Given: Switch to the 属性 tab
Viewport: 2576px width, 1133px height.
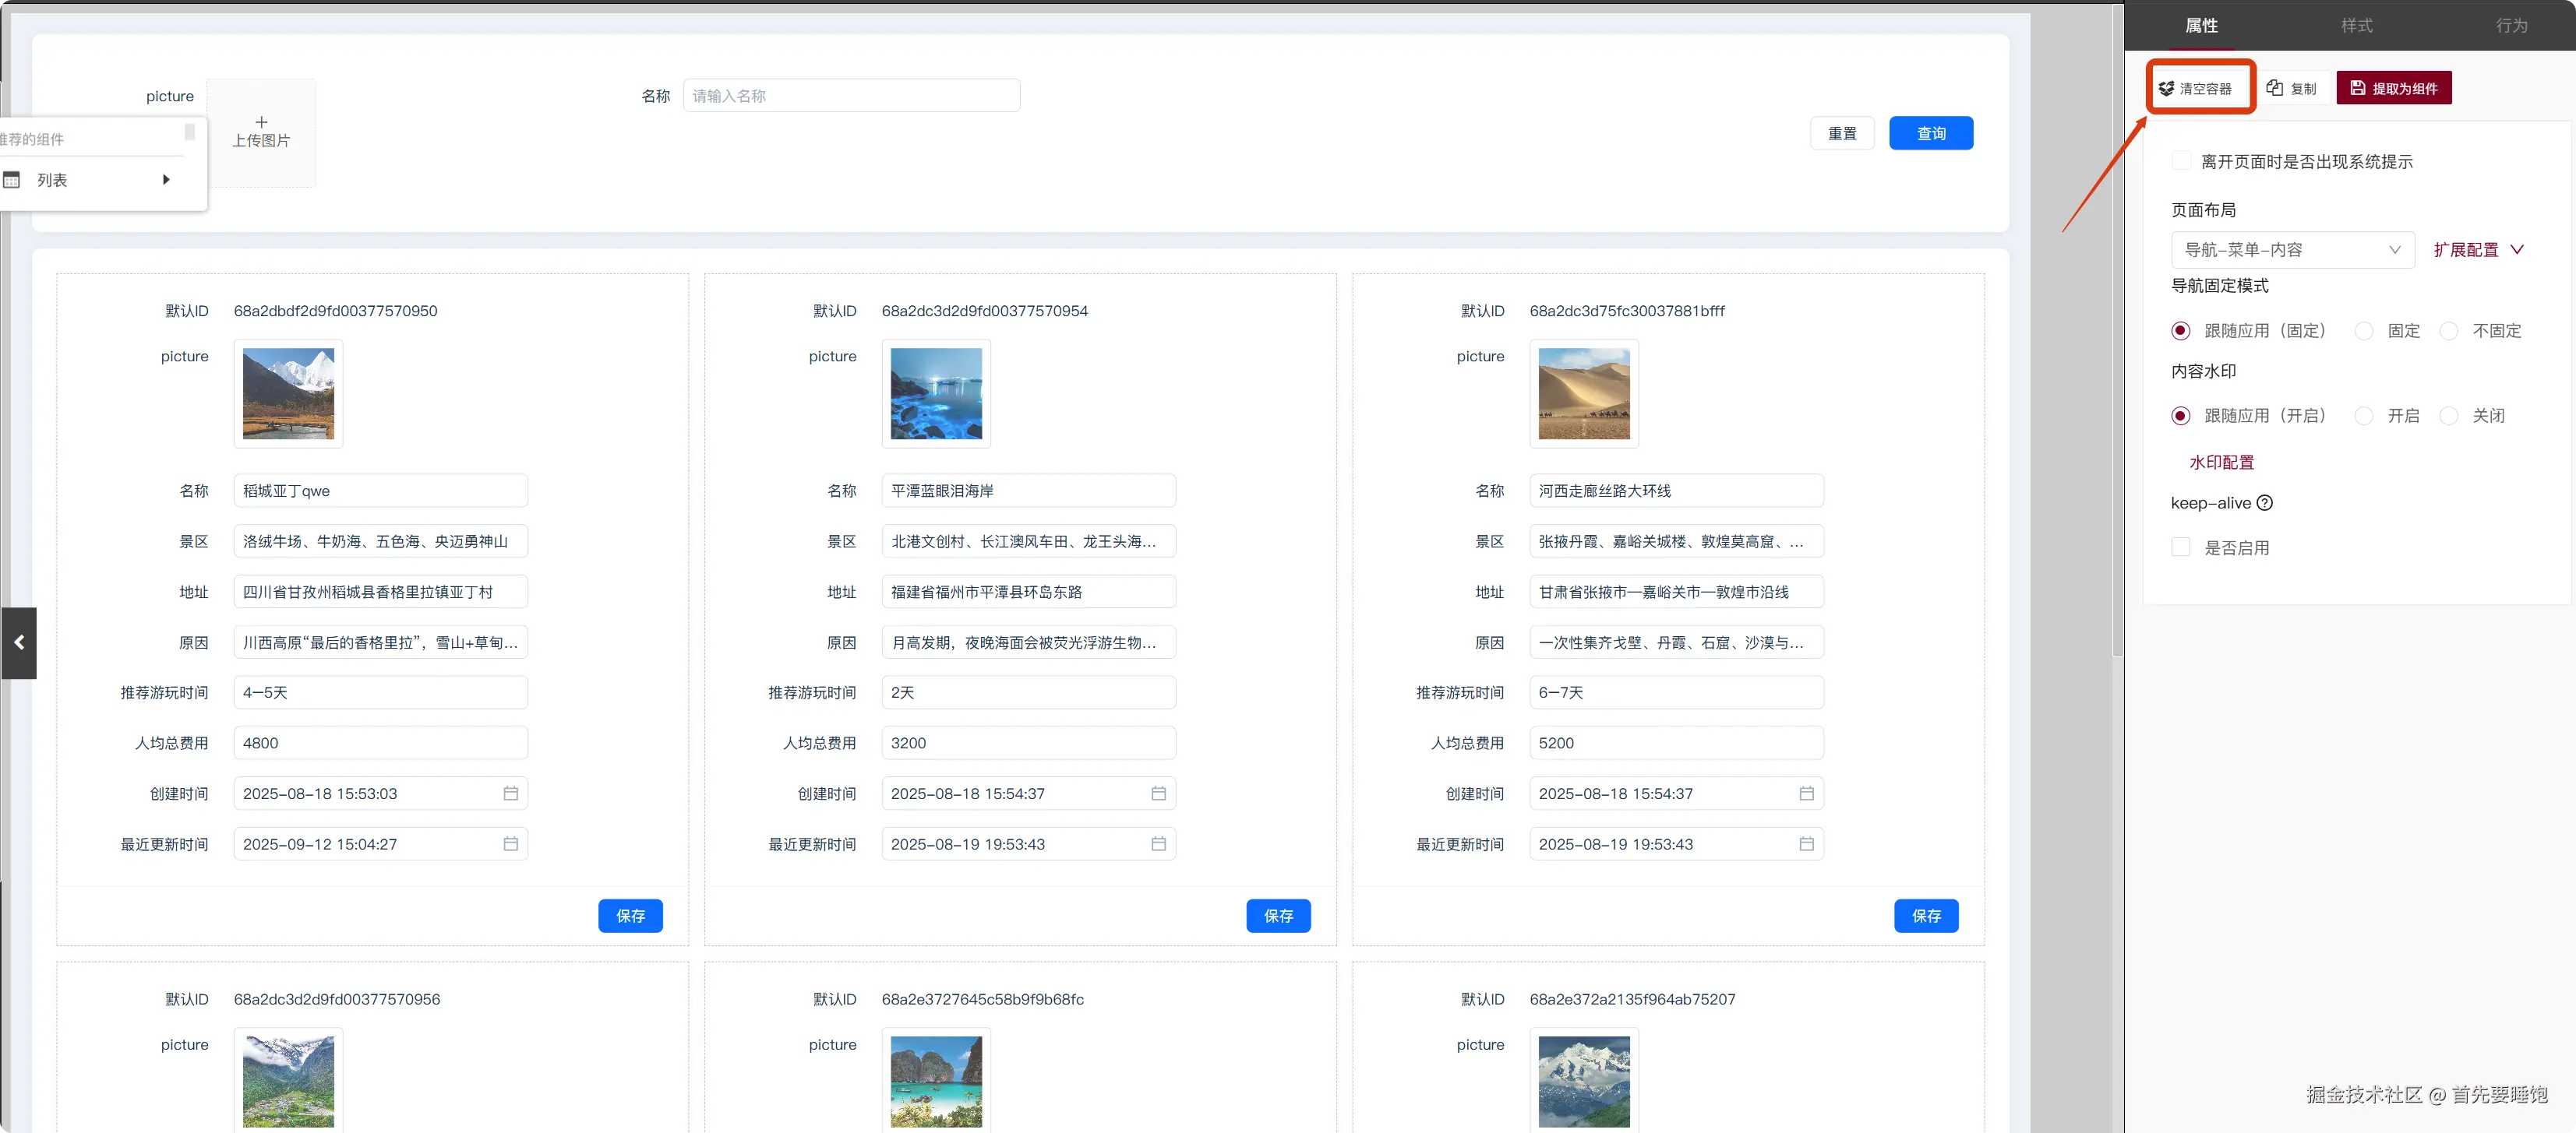Looking at the screenshot, I should [2201, 26].
